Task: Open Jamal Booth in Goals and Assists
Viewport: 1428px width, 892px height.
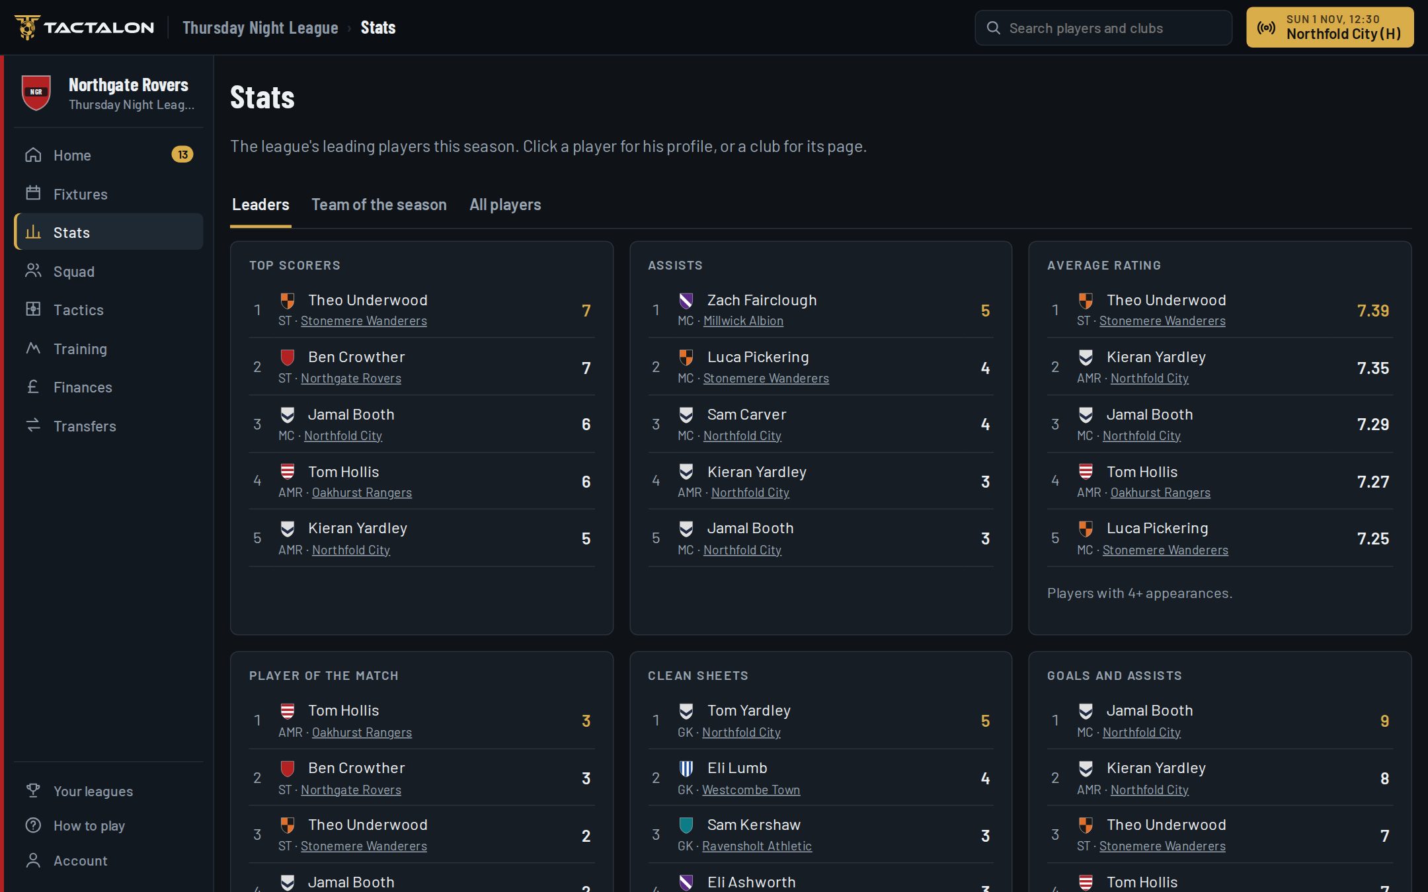Action: 1150,711
